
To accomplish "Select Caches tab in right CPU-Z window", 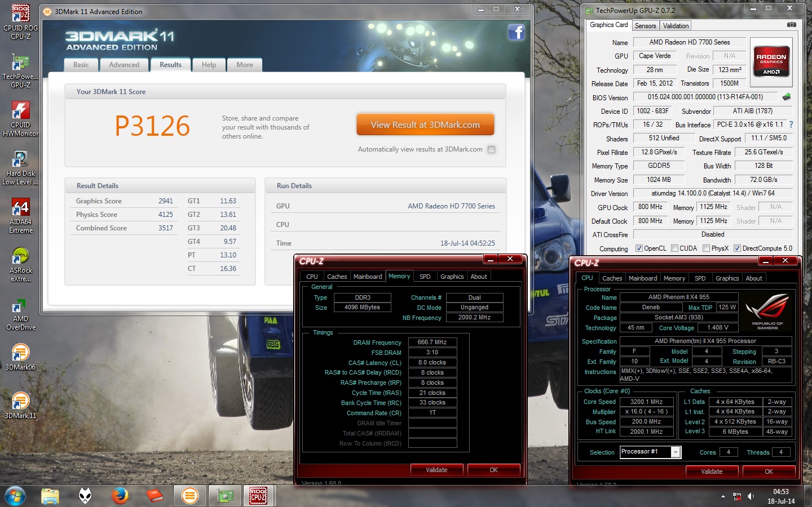I will pos(612,278).
